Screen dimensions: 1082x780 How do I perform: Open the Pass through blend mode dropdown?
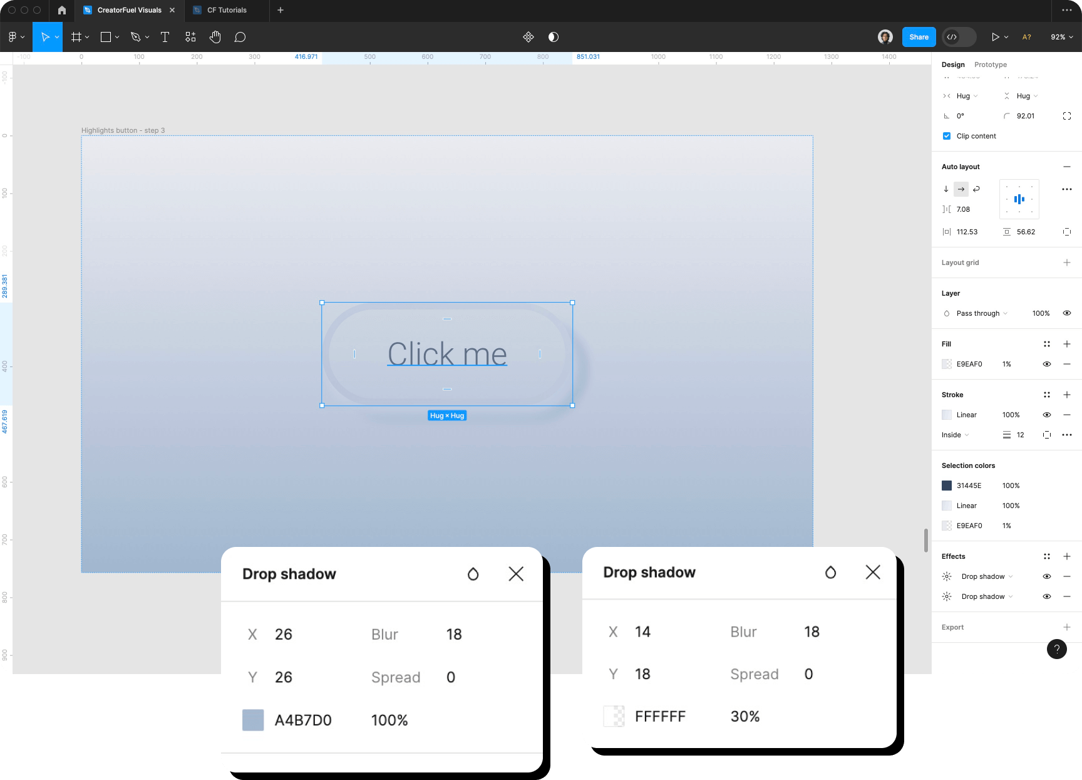tap(980, 313)
